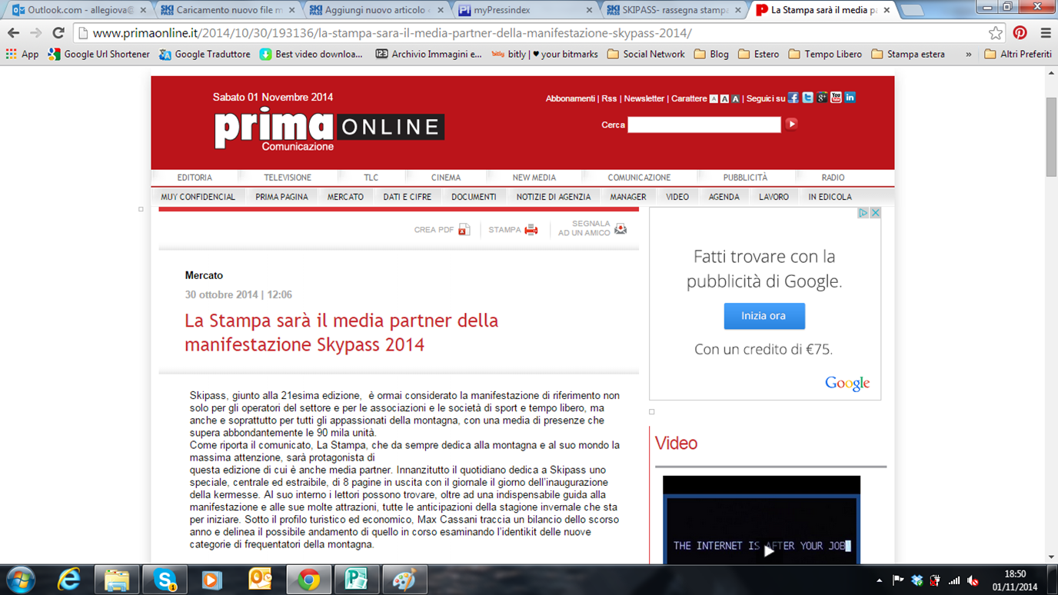
Task: Open the Google Plus icon in the header
Action: [822, 98]
